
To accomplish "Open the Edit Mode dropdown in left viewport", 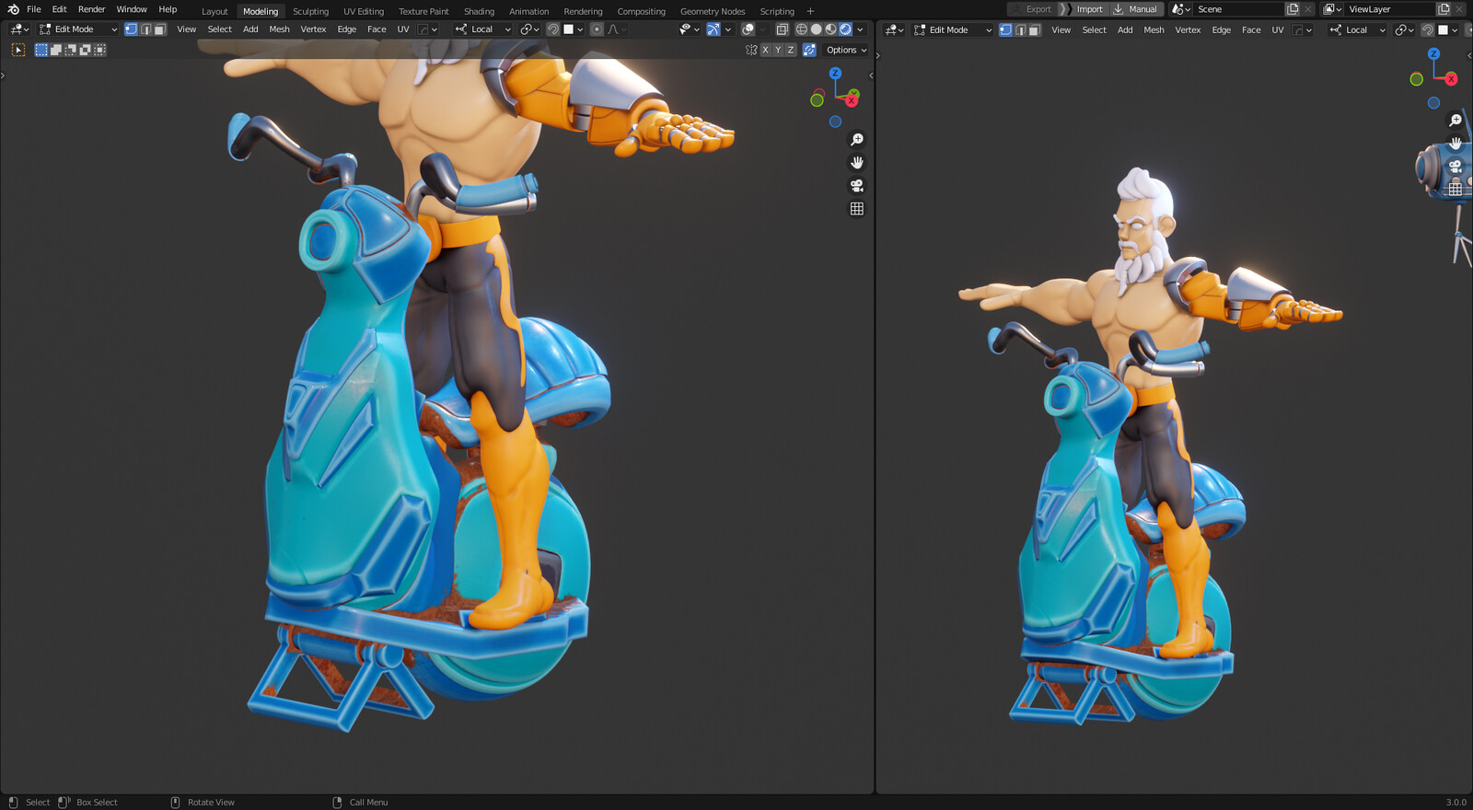I will (78, 29).
